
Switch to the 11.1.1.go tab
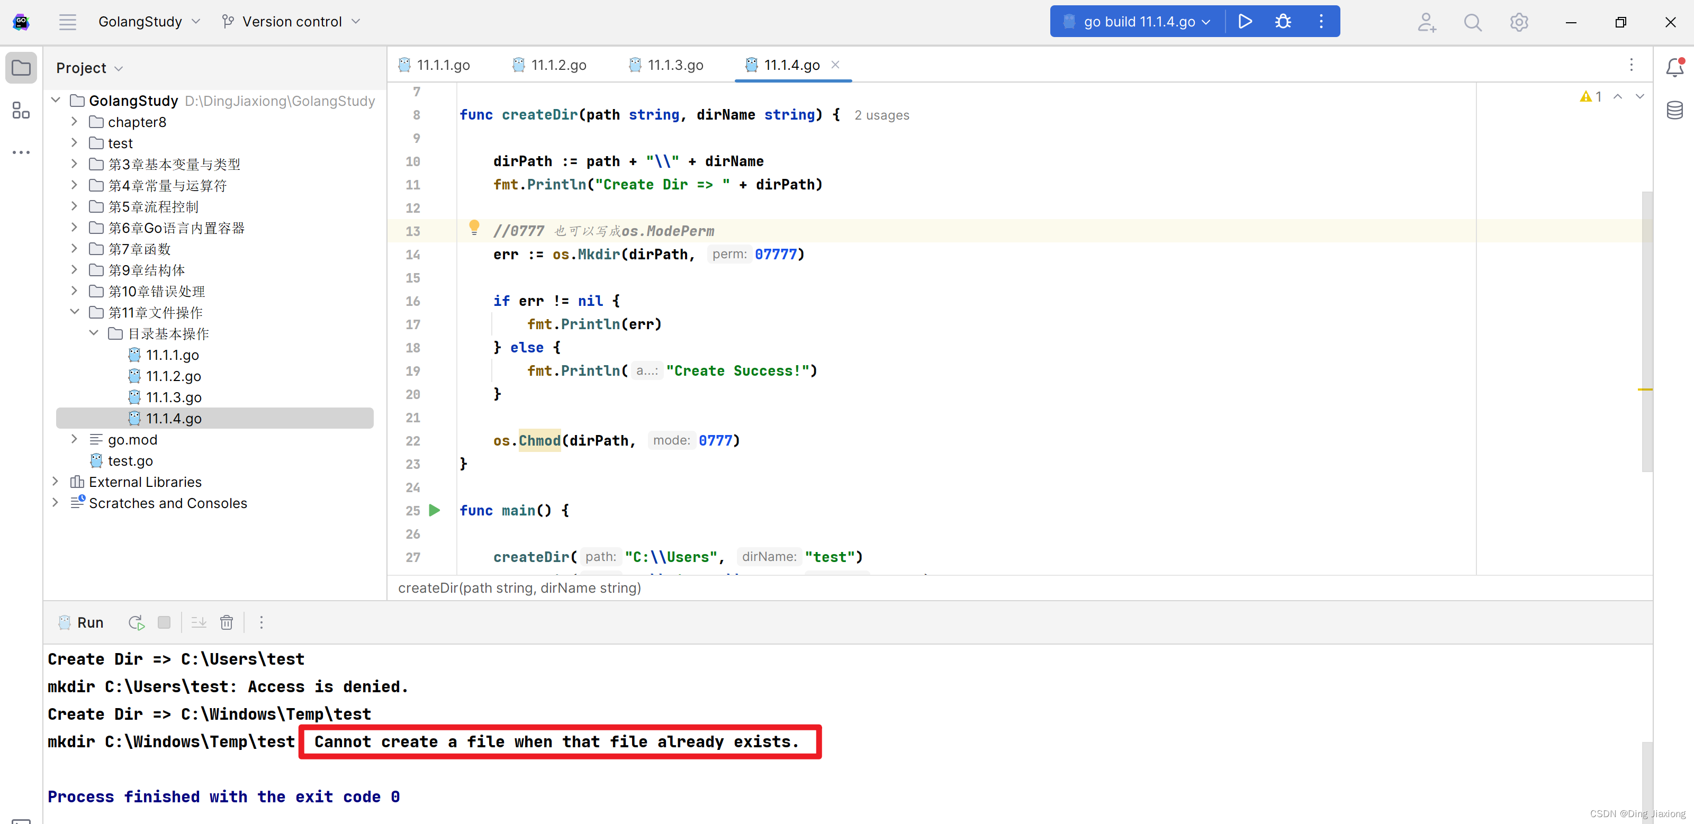tap(435, 65)
